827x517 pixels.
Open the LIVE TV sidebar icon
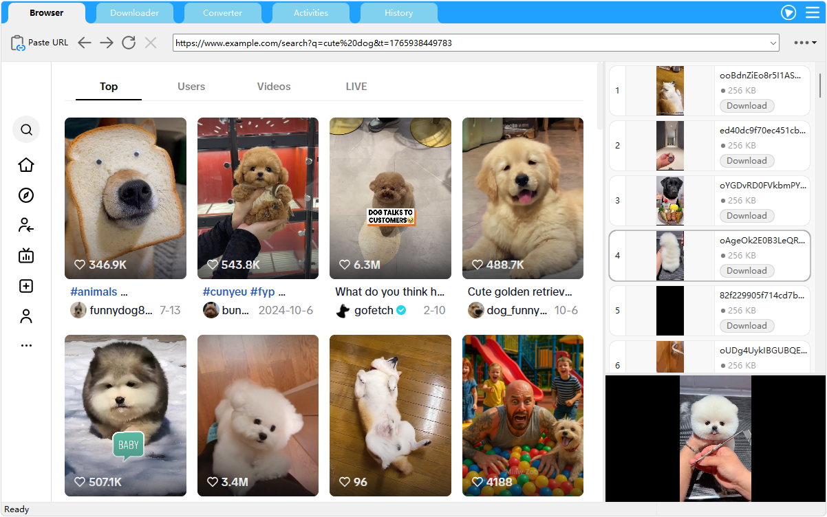pyautogui.click(x=26, y=256)
